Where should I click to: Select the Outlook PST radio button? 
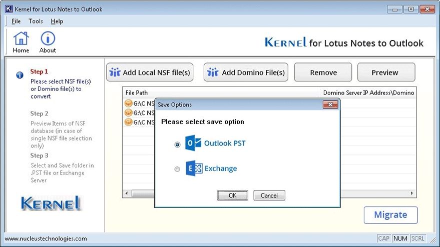(x=177, y=144)
